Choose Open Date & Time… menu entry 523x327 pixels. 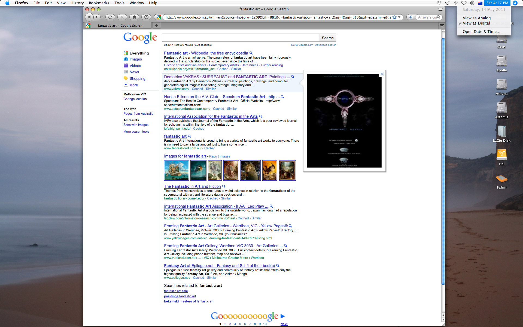(x=481, y=32)
